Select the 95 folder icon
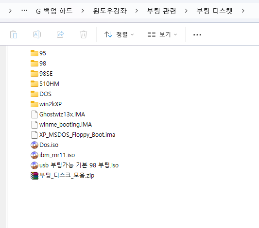The image size is (259, 228). (x=35, y=53)
